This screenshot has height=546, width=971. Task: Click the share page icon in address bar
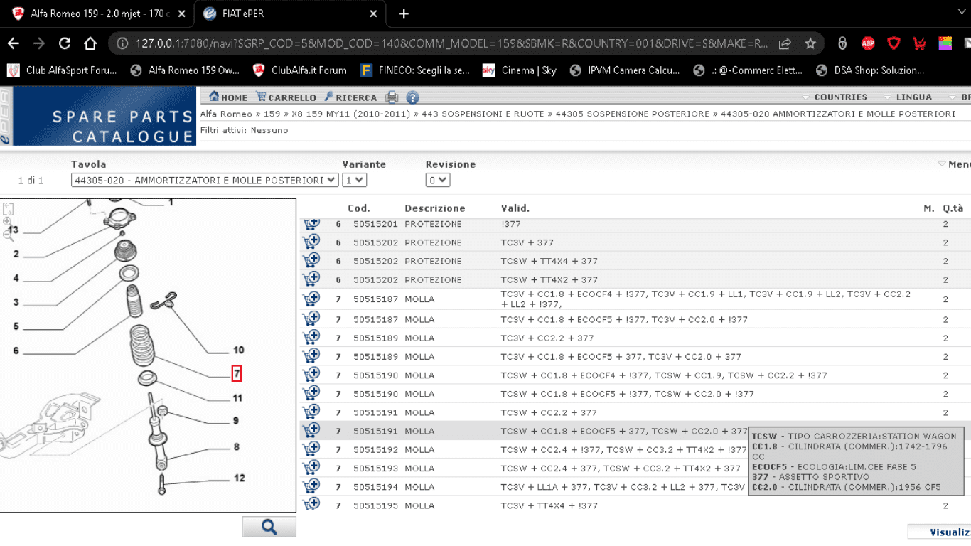(785, 43)
